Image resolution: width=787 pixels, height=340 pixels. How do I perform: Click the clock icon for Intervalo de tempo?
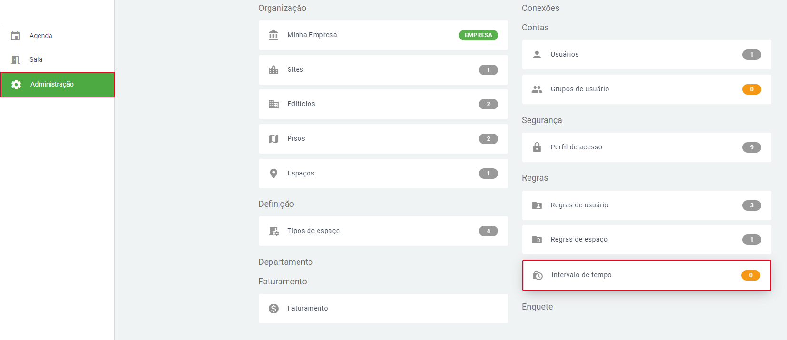538,275
